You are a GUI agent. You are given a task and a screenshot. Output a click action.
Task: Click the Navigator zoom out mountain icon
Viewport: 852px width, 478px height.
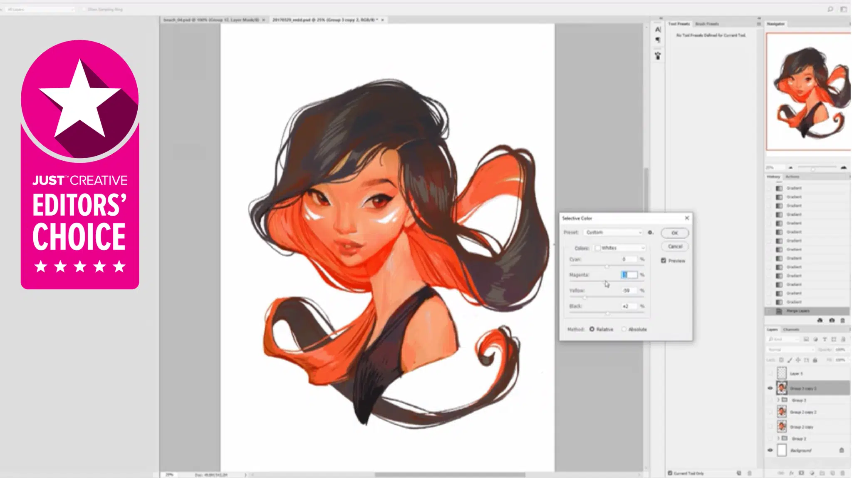[790, 167]
